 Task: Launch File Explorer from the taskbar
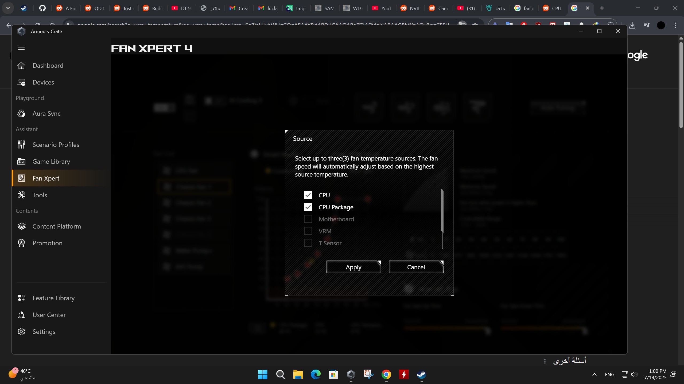pyautogui.click(x=298, y=375)
